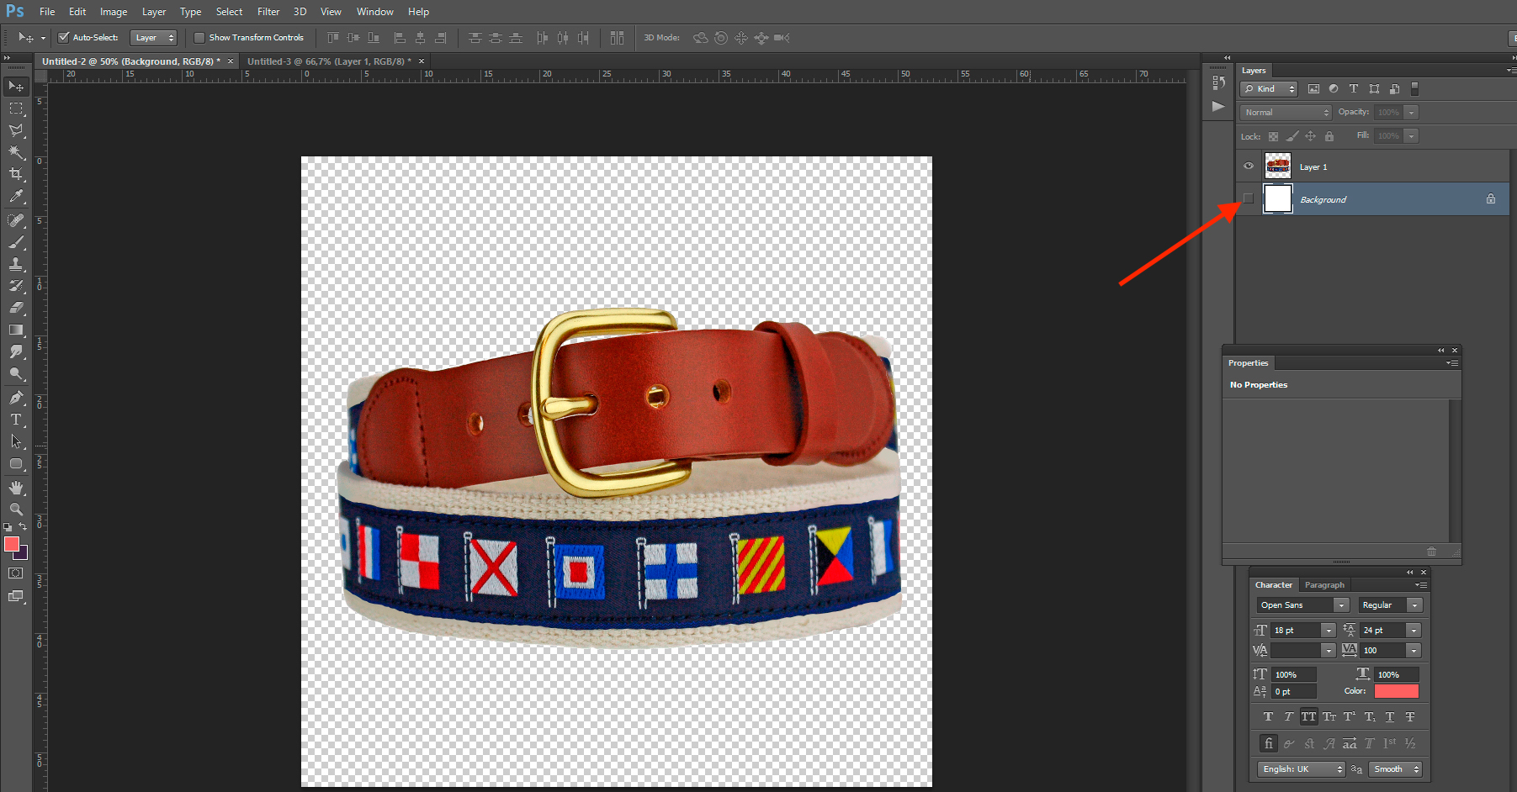This screenshot has height=792, width=1517.
Task: Select the Healing Brush tool
Action: tap(16, 220)
